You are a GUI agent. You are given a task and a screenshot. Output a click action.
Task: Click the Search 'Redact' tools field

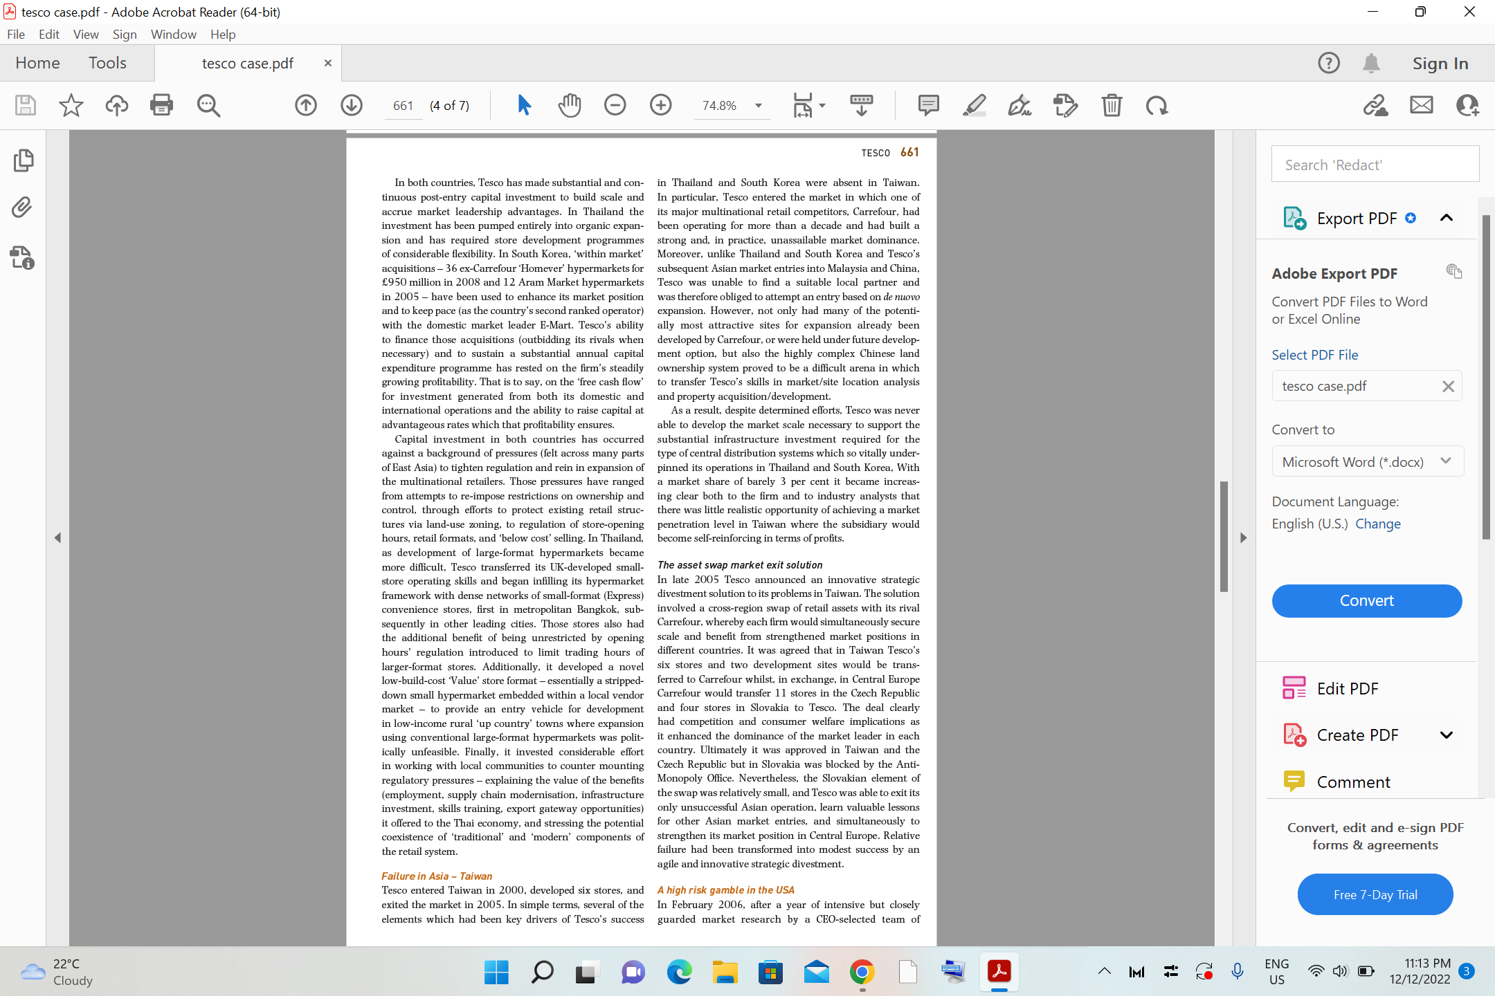click(1375, 164)
